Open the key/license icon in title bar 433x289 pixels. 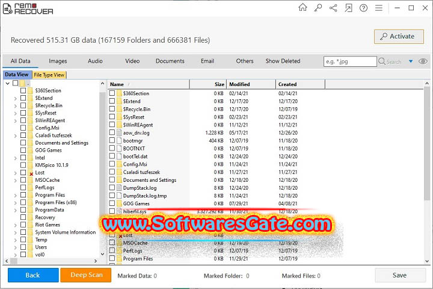318,8
